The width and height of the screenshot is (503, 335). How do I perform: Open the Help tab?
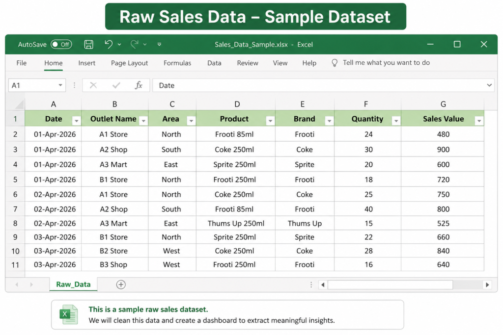[309, 63]
